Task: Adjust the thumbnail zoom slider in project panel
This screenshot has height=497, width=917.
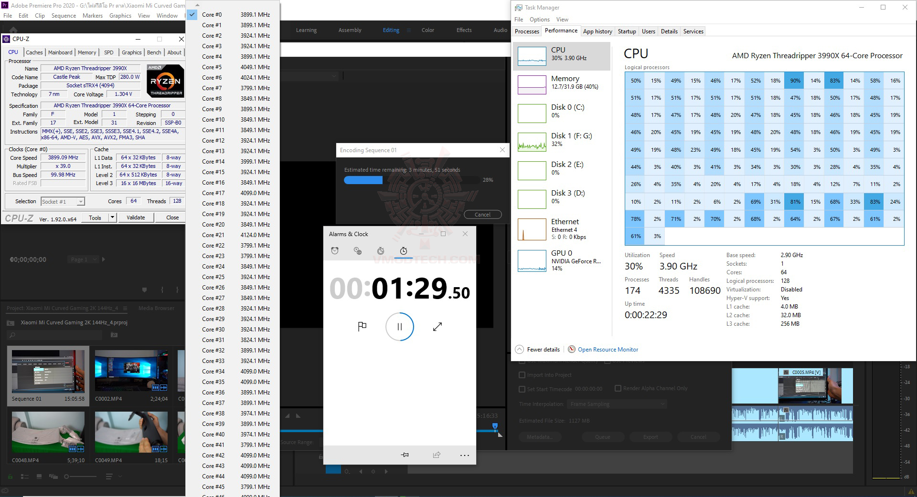Action: tap(80, 476)
